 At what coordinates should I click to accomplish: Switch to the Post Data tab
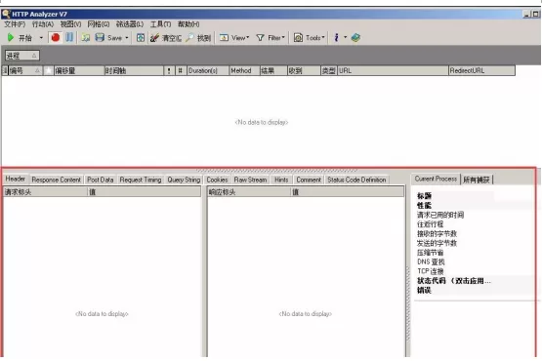click(101, 180)
